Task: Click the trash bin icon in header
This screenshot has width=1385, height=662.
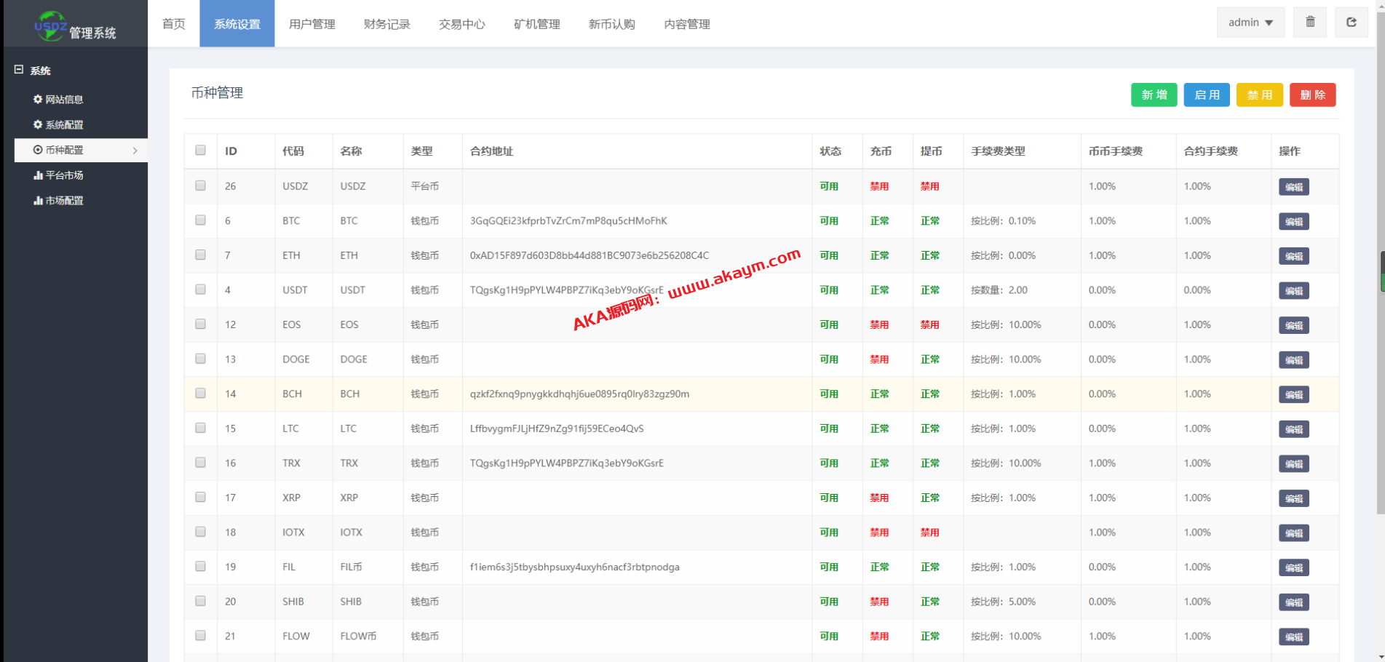Action: (1310, 23)
